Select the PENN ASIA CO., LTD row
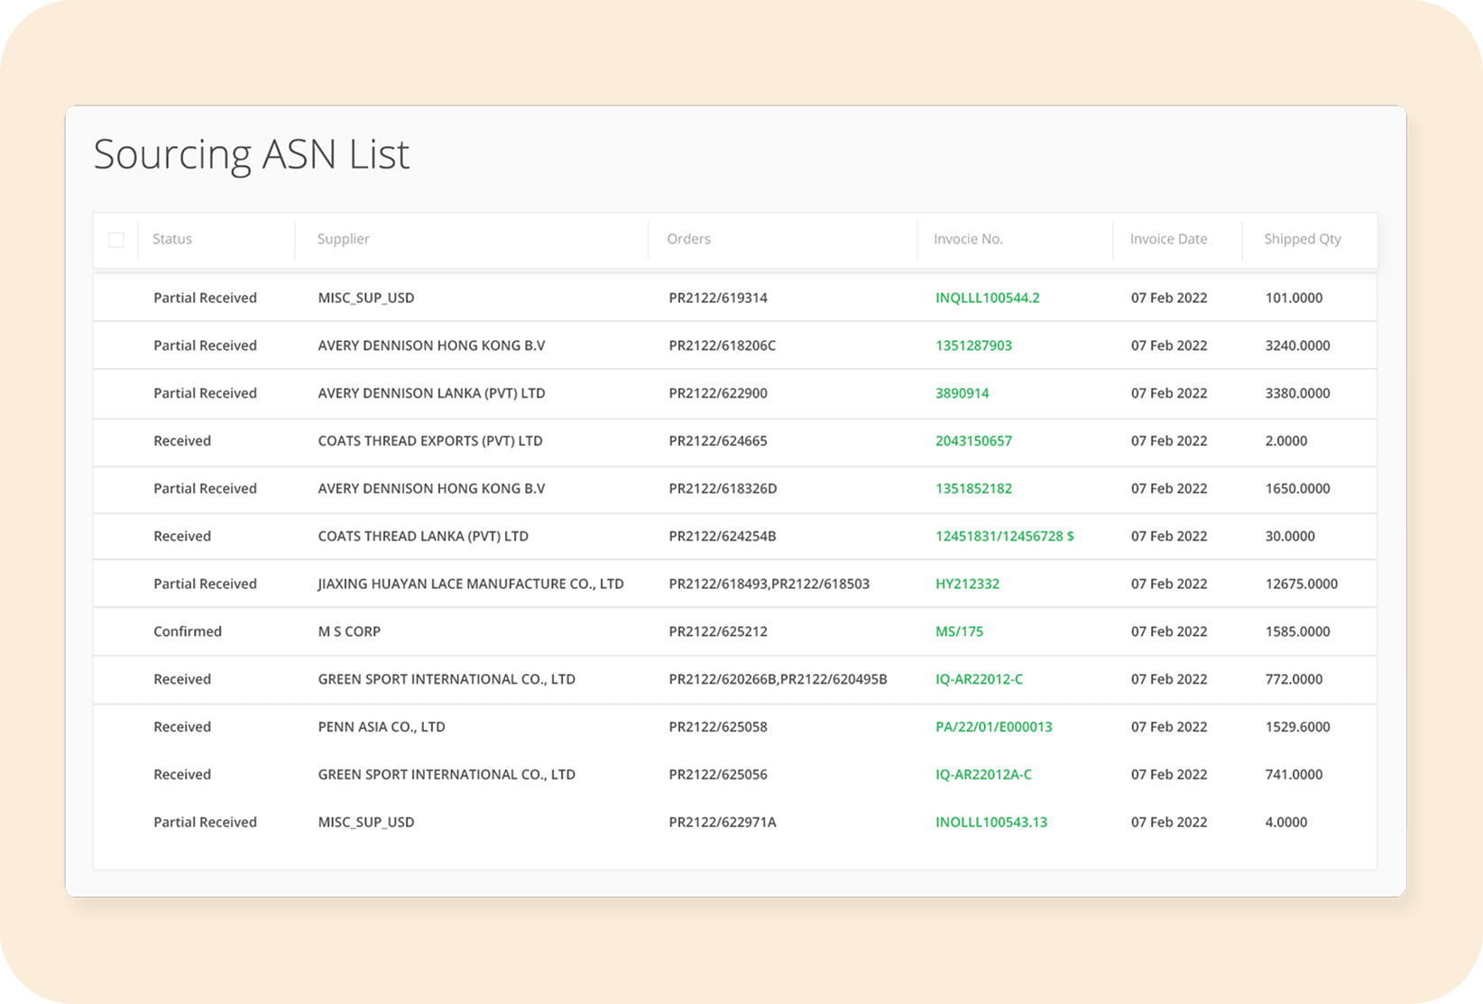1483x1004 pixels. pyautogui.click(x=382, y=727)
